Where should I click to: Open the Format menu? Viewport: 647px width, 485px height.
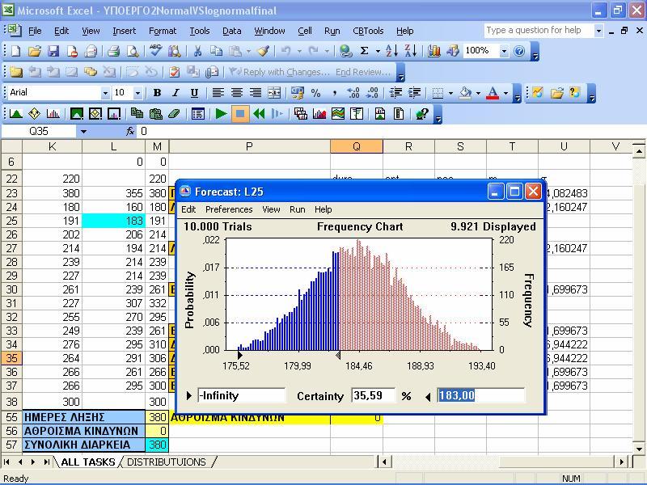163,31
